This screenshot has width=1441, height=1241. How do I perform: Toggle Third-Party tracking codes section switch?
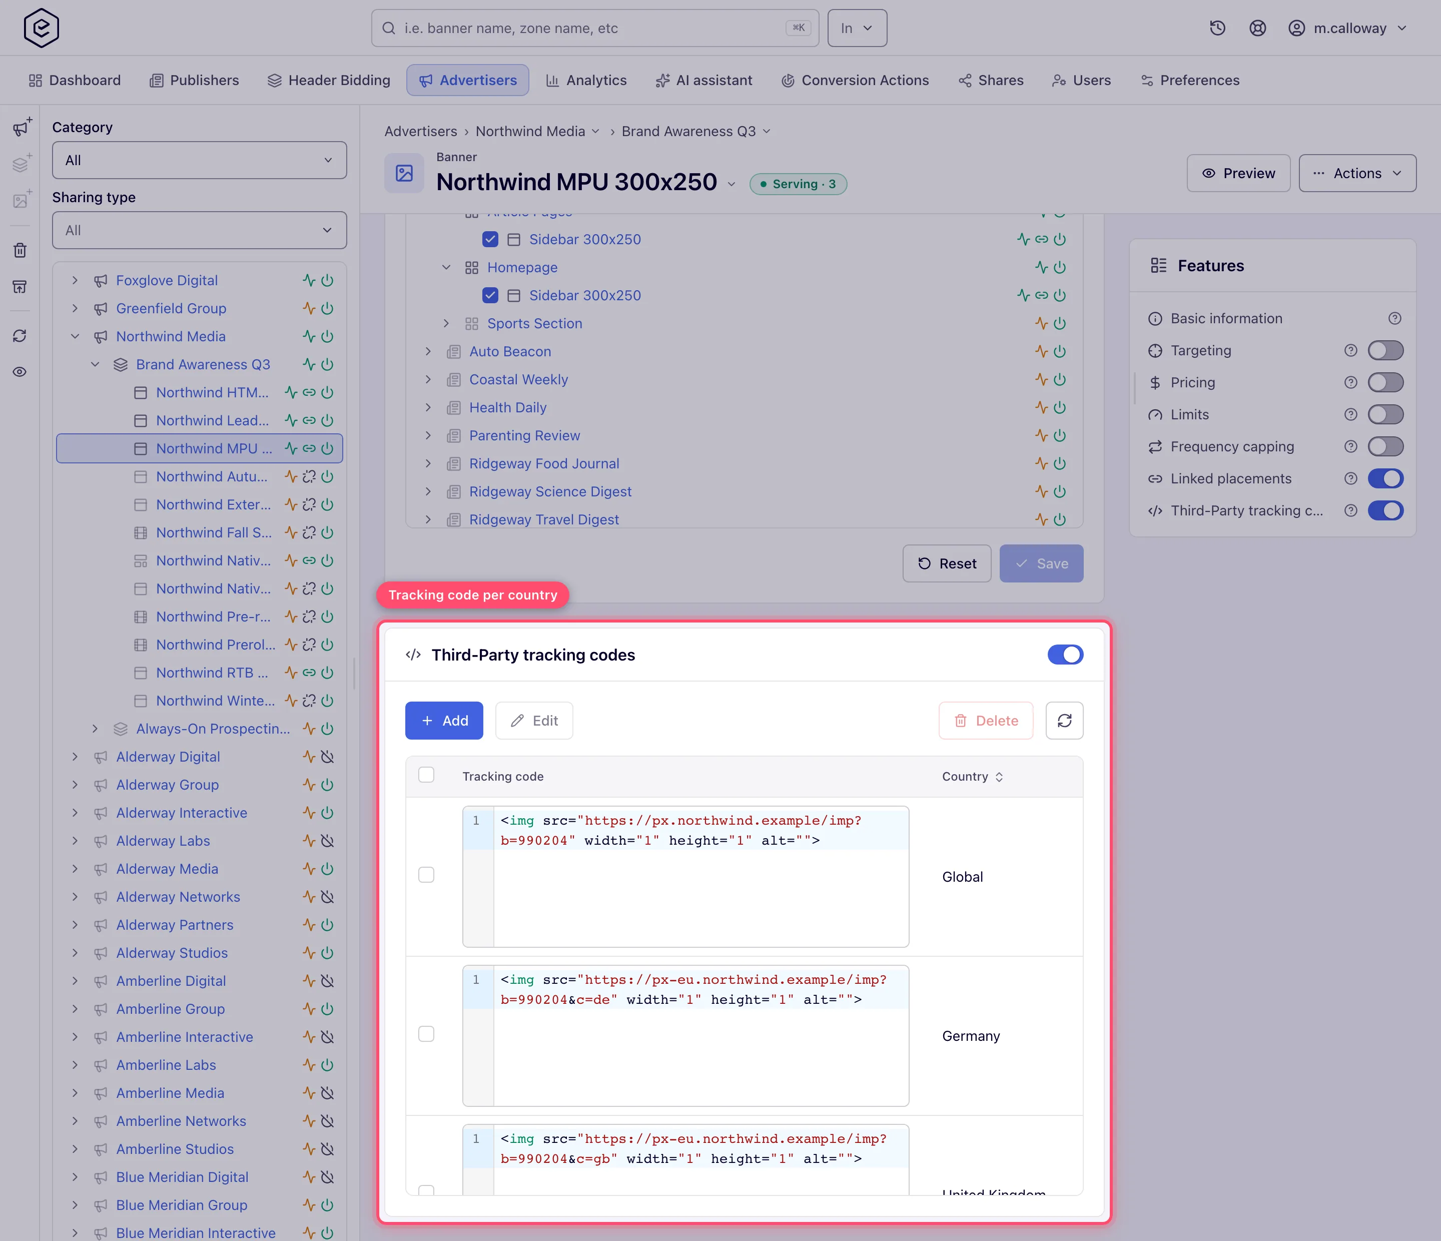1065,655
